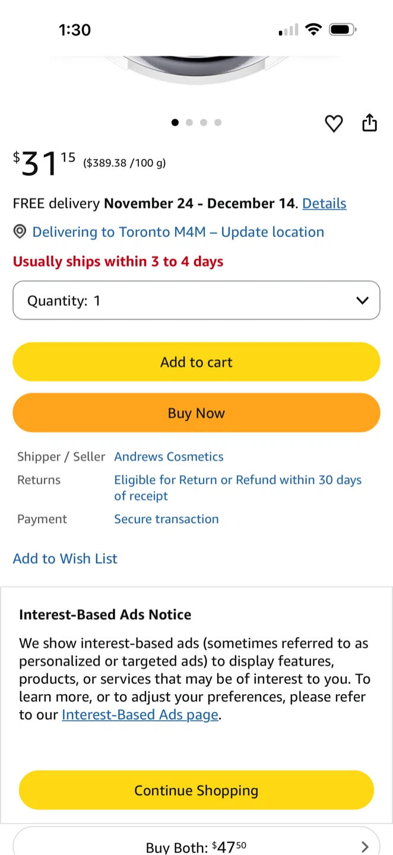Image resolution: width=393 pixels, height=855 pixels.
Task: Tap Add to Wish List link
Action: (65, 559)
